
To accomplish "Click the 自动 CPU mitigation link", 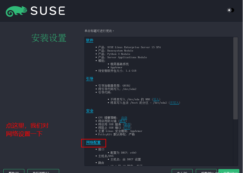I will [x=124, y=118].
